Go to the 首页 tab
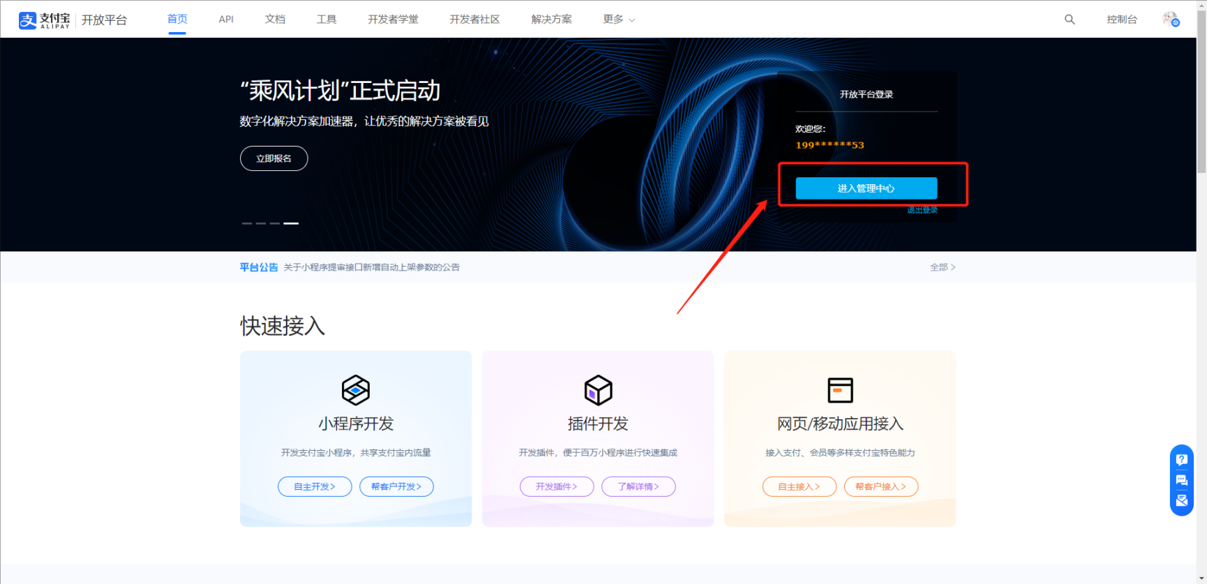The height and width of the screenshot is (584, 1207). 177,20
